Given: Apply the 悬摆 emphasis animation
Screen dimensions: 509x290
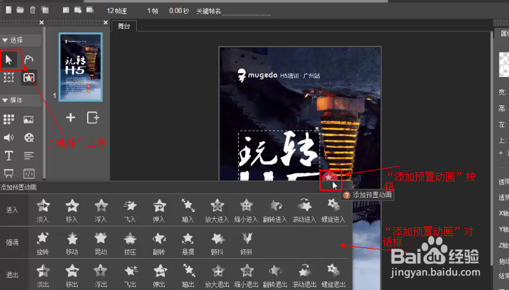Looking at the screenshot, I should pyautogui.click(x=188, y=244).
